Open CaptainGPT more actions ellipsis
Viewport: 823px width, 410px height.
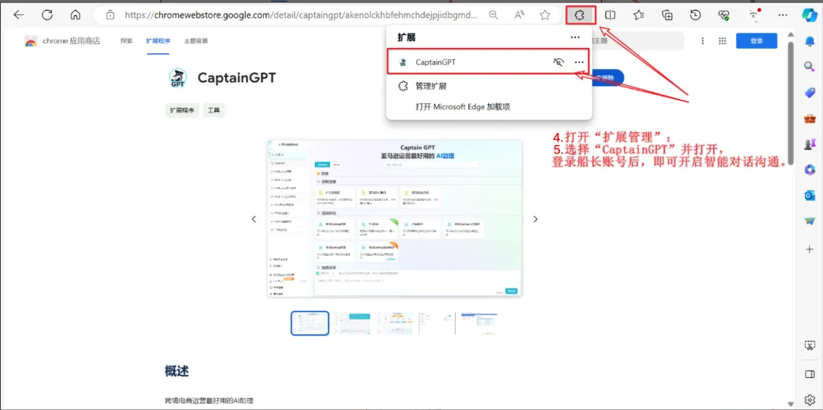tap(579, 62)
